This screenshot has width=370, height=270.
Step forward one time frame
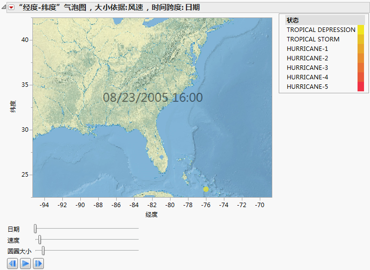click(38, 263)
